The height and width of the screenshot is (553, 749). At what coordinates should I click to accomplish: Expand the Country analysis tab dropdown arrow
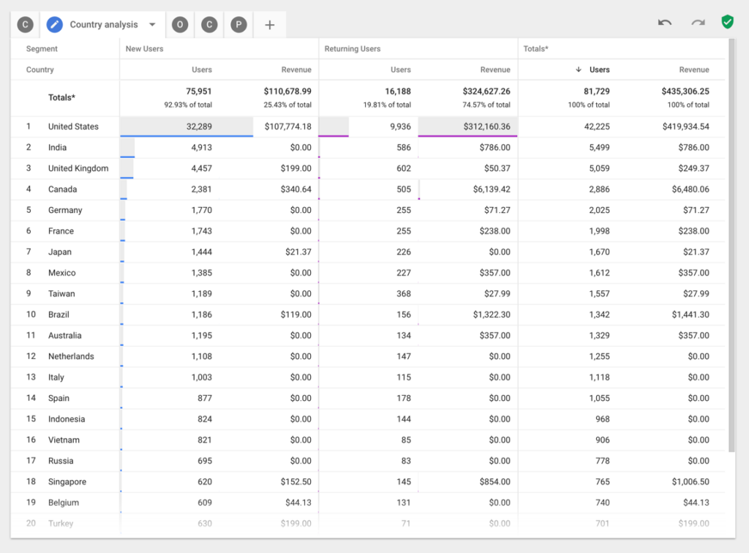pyautogui.click(x=152, y=25)
